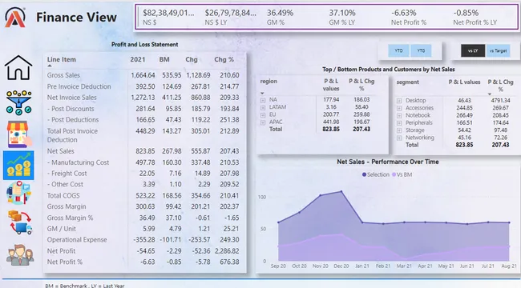The image size is (521, 288).
Task: Click the Vs BM legend marker
Action: [394, 174]
